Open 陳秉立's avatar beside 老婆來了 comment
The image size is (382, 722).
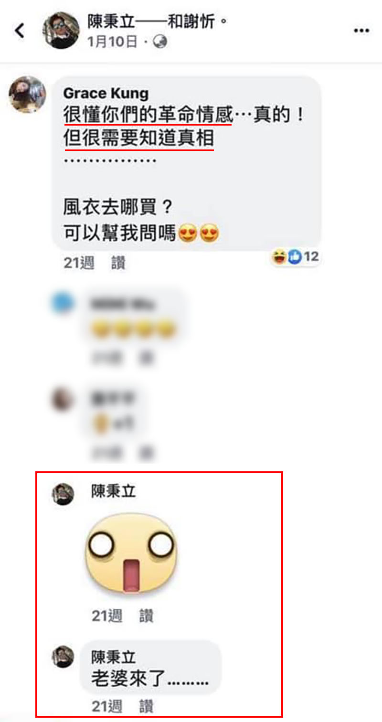click(x=63, y=657)
